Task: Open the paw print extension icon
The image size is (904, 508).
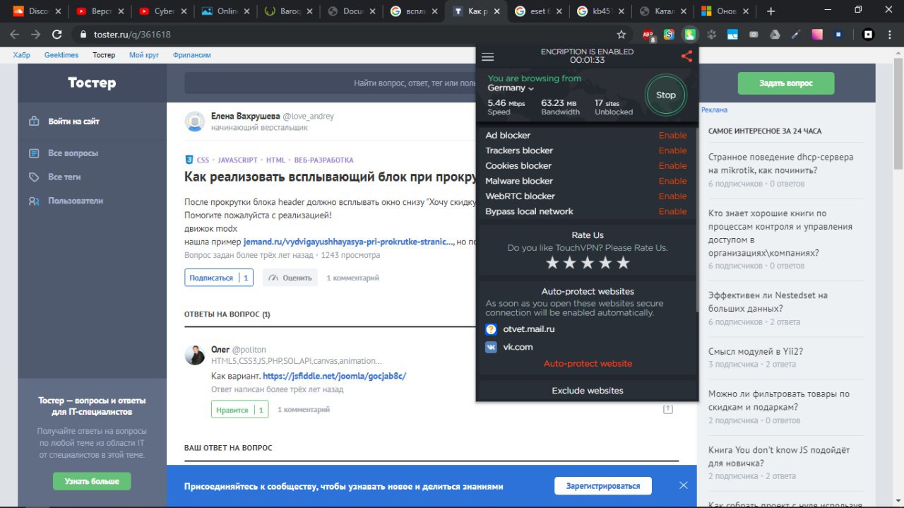Action: pos(712,34)
